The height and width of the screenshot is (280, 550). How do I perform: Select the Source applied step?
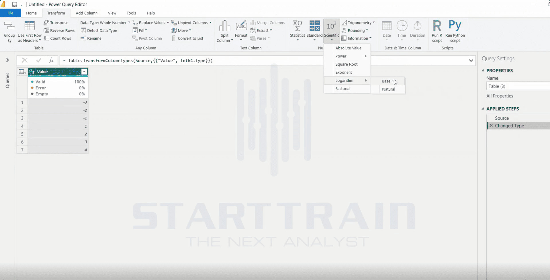tap(502, 118)
